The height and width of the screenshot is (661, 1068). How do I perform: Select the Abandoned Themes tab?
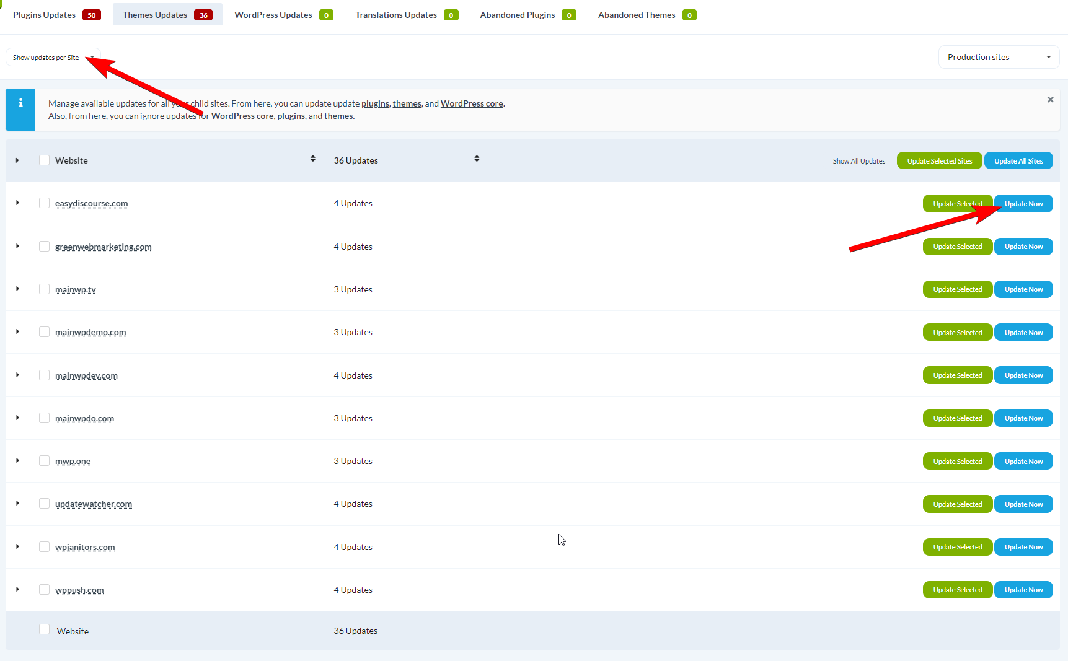pyautogui.click(x=636, y=14)
